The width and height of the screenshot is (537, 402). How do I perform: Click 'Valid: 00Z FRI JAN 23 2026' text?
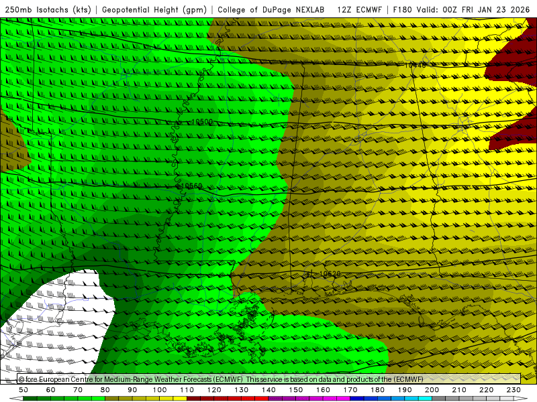473,9
